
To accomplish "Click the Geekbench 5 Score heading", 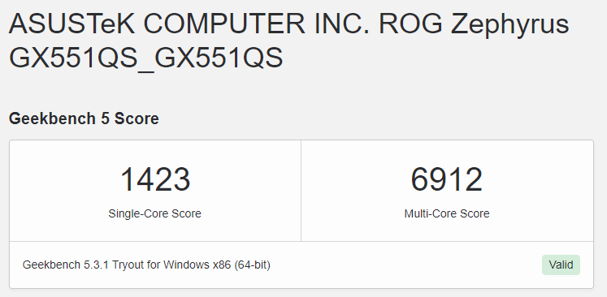I will pyautogui.click(x=84, y=118).
